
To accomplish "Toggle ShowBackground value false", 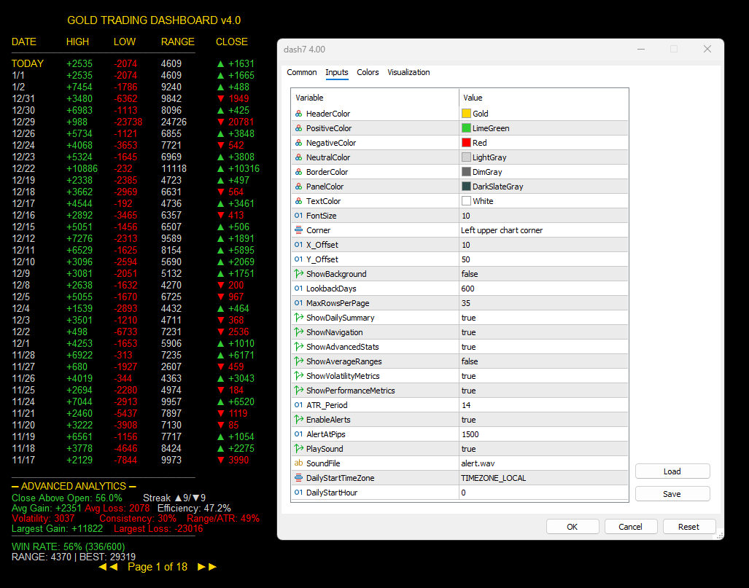I will pyautogui.click(x=543, y=274).
